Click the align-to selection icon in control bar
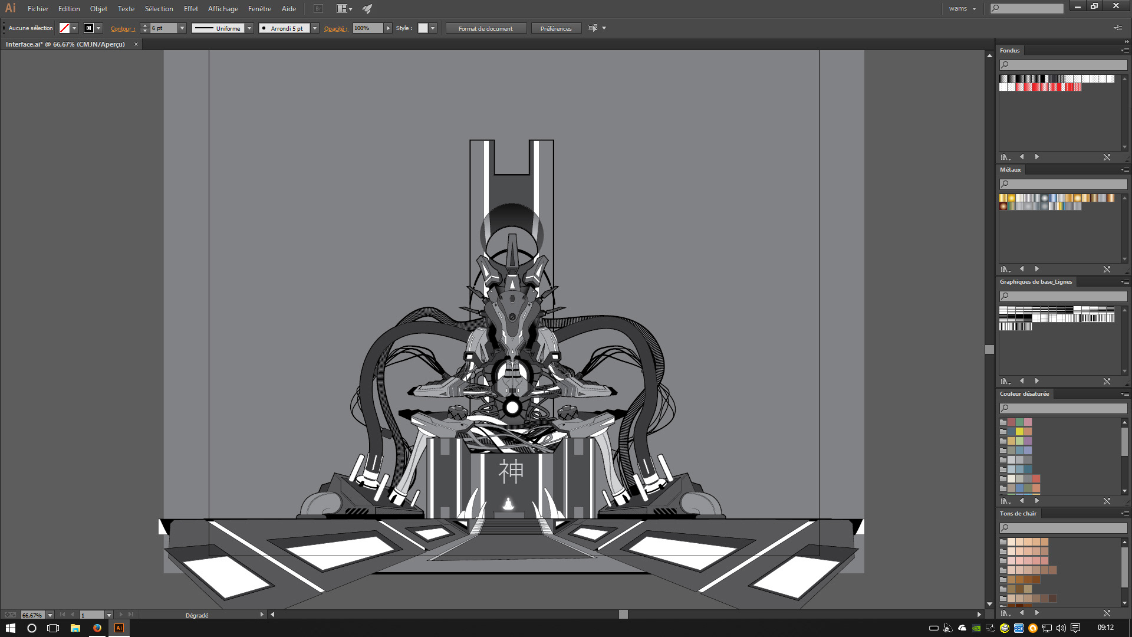Screen dimensions: 1132x637 coord(593,28)
